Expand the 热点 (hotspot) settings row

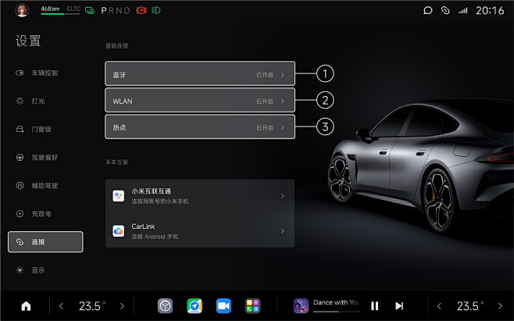click(x=200, y=127)
